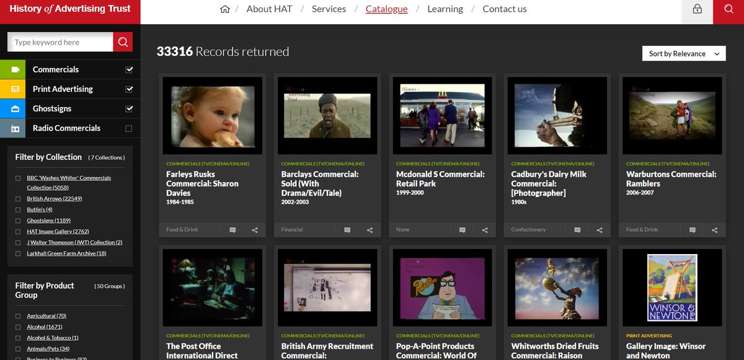Share the Barclays Commercial card
The width and height of the screenshot is (744, 360).
pos(370,230)
